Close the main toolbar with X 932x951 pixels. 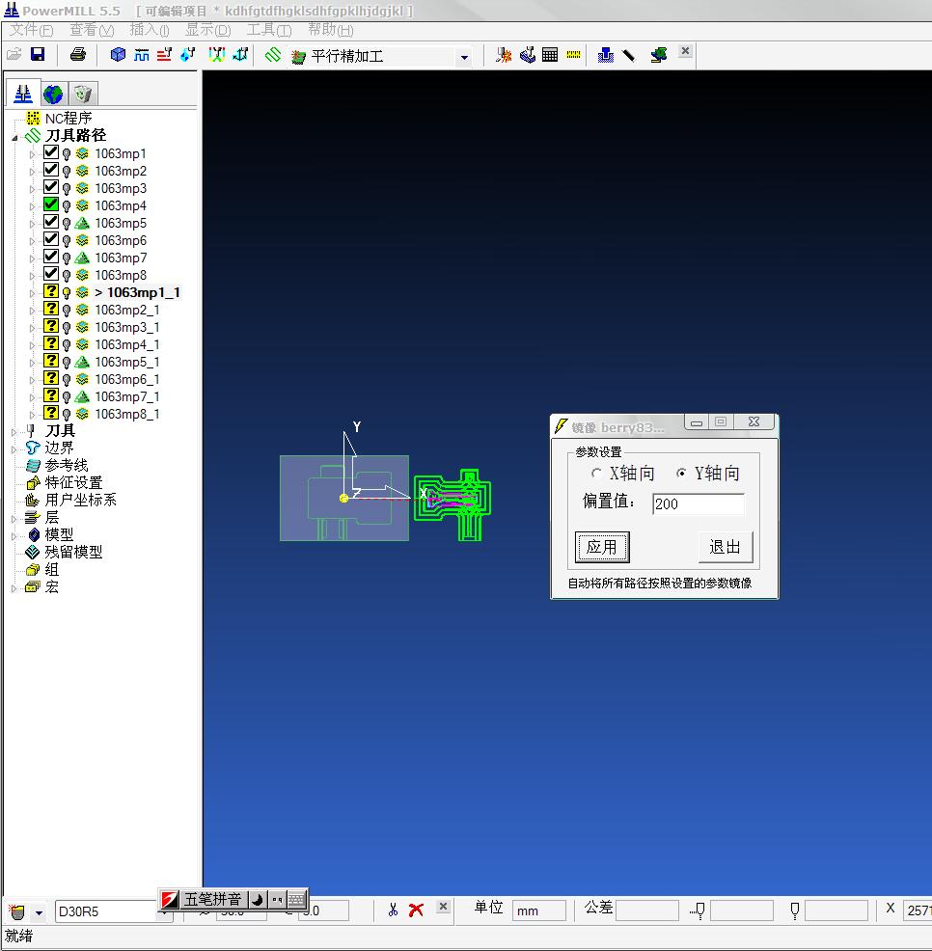tap(685, 51)
